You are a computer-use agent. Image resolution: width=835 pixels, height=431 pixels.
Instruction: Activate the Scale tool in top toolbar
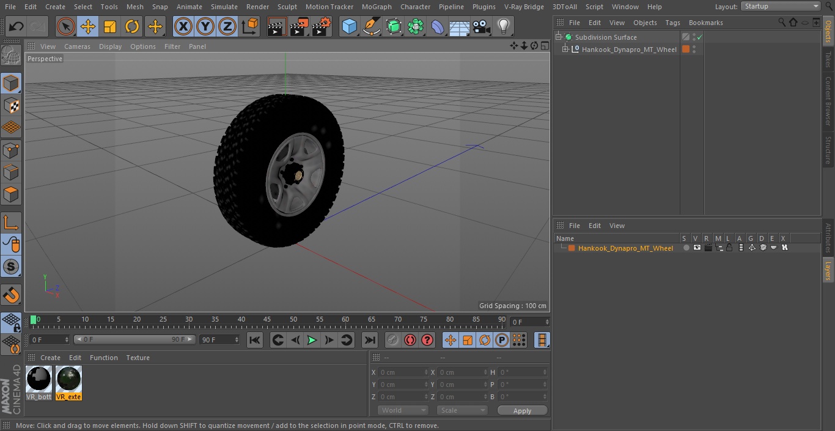point(110,26)
